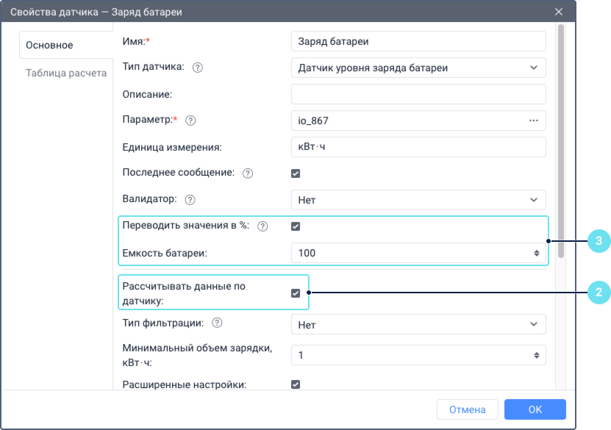Viewport: 611px width, 430px height.
Task: Select the Основное tab
Action: tap(50, 45)
